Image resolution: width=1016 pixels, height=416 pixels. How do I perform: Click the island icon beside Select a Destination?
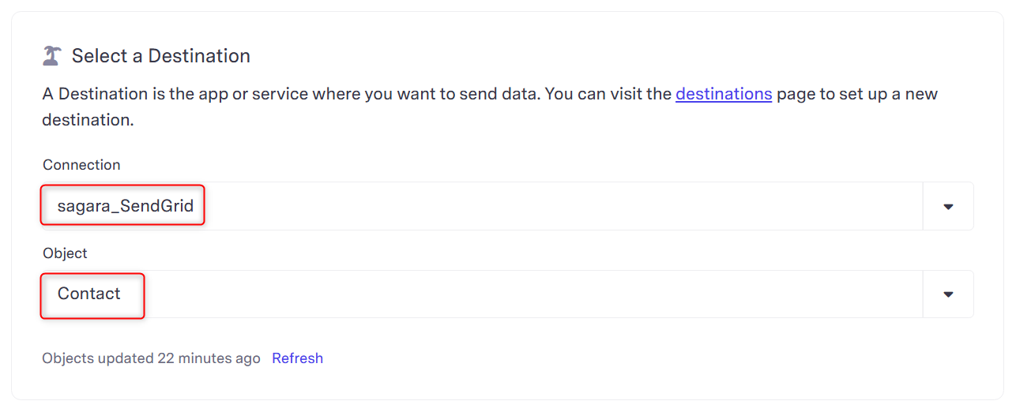(x=52, y=56)
